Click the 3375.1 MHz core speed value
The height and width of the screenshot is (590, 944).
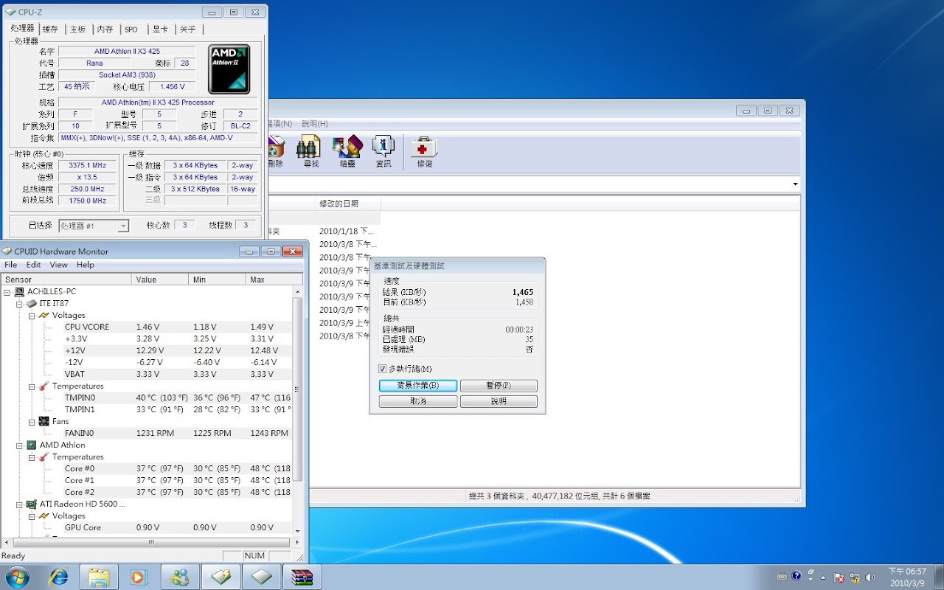tap(87, 166)
